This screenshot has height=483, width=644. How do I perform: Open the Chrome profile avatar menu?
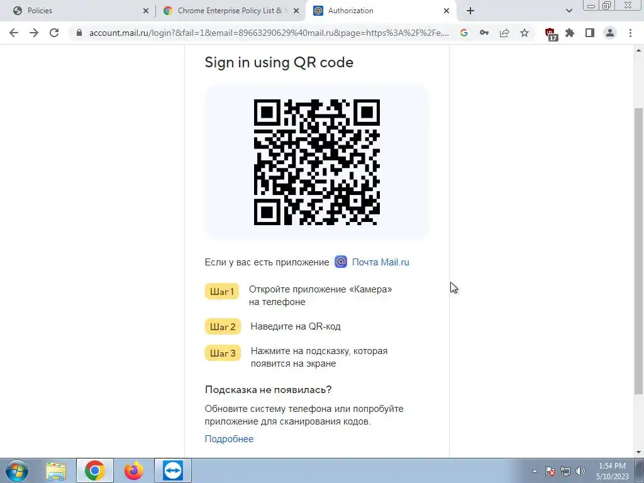(x=610, y=33)
